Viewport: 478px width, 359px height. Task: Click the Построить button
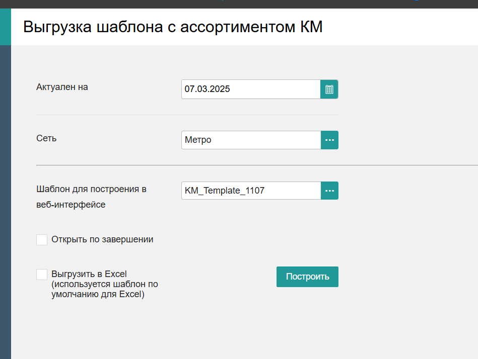point(307,277)
